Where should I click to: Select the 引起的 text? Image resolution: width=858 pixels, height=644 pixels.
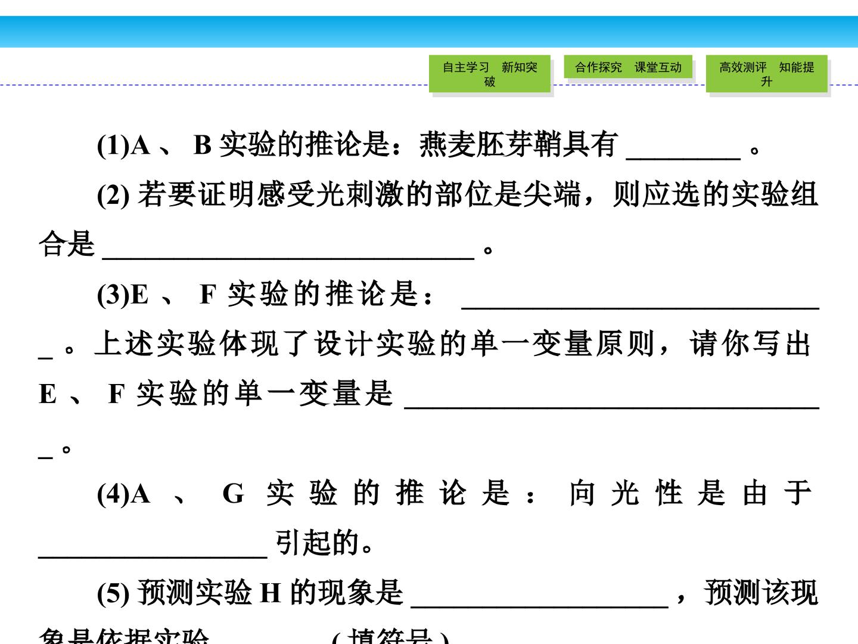click(318, 543)
